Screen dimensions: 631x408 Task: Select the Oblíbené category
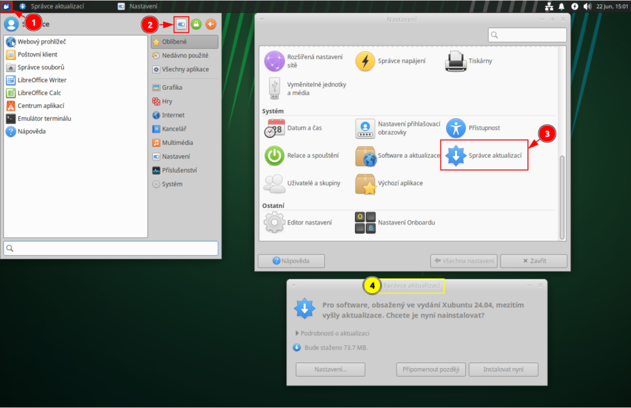click(x=185, y=42)
